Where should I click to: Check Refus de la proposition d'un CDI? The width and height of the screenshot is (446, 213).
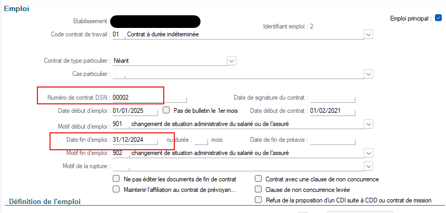pos(258,200)
